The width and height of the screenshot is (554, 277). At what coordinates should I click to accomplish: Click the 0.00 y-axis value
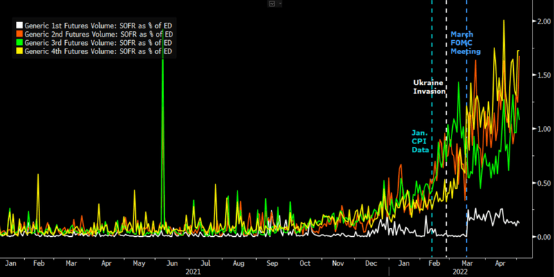tap(544, 237)
